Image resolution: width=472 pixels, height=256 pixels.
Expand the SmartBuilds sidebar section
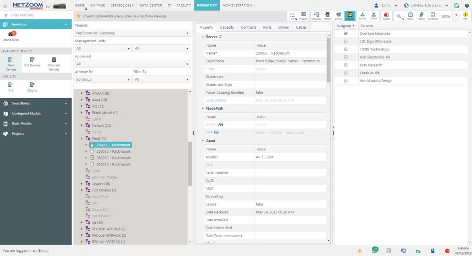pyautogui.click(x=36, y=103)
